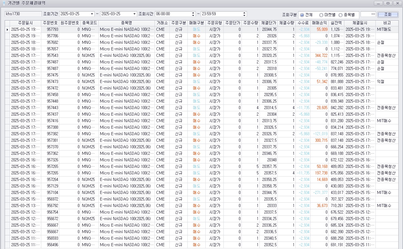Screen dimensions: 403x249
Task: Click the window title bar app icon
Action: [3, 3]
